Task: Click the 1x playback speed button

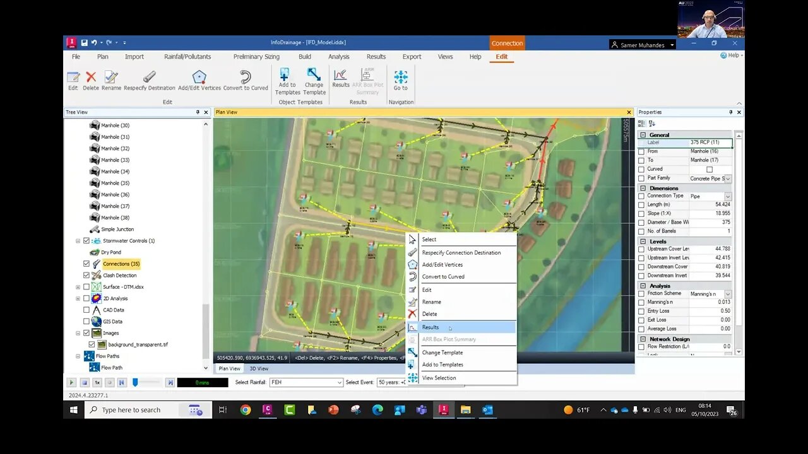Action: (x=97, y=382)
